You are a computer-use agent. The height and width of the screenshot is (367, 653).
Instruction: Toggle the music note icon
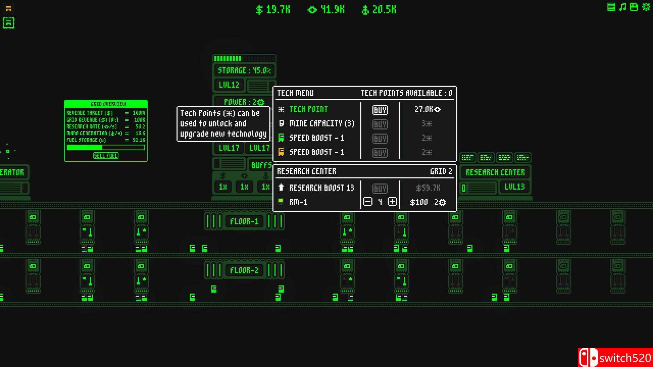(622, 7)
